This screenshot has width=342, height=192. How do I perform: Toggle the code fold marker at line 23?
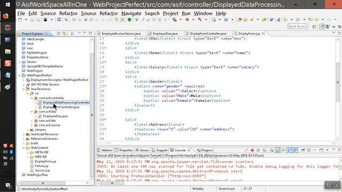pos(105,86)
